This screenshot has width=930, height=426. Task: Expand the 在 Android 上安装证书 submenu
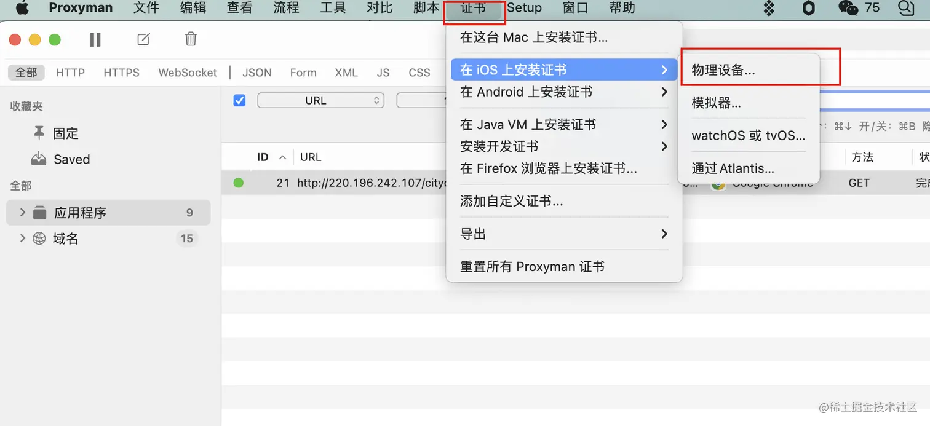click(x=664, y=92)
